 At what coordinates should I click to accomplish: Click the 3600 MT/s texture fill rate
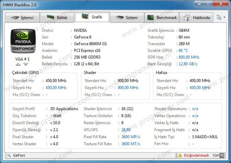point(131,144)
